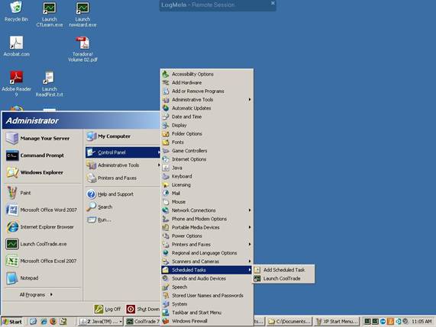Click Firefox icon in Quick Launch
The width and height of the screenshot is (436, 327).
(x=53, y=322)
